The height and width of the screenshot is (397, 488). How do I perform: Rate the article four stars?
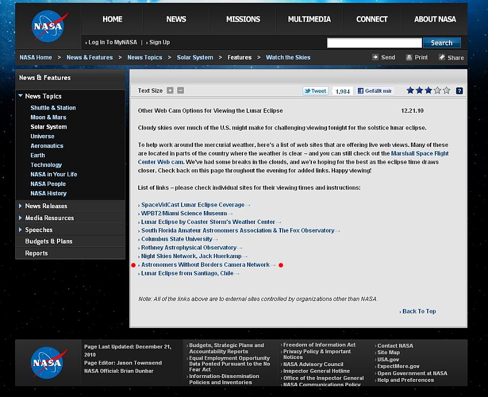pyautogui.click(x=437, y=90)
